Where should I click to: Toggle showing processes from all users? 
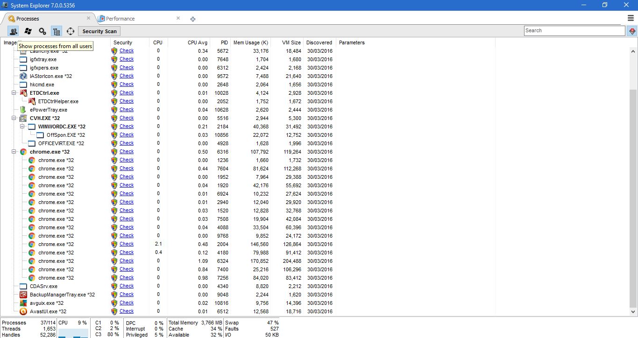(x=13, y=31)
